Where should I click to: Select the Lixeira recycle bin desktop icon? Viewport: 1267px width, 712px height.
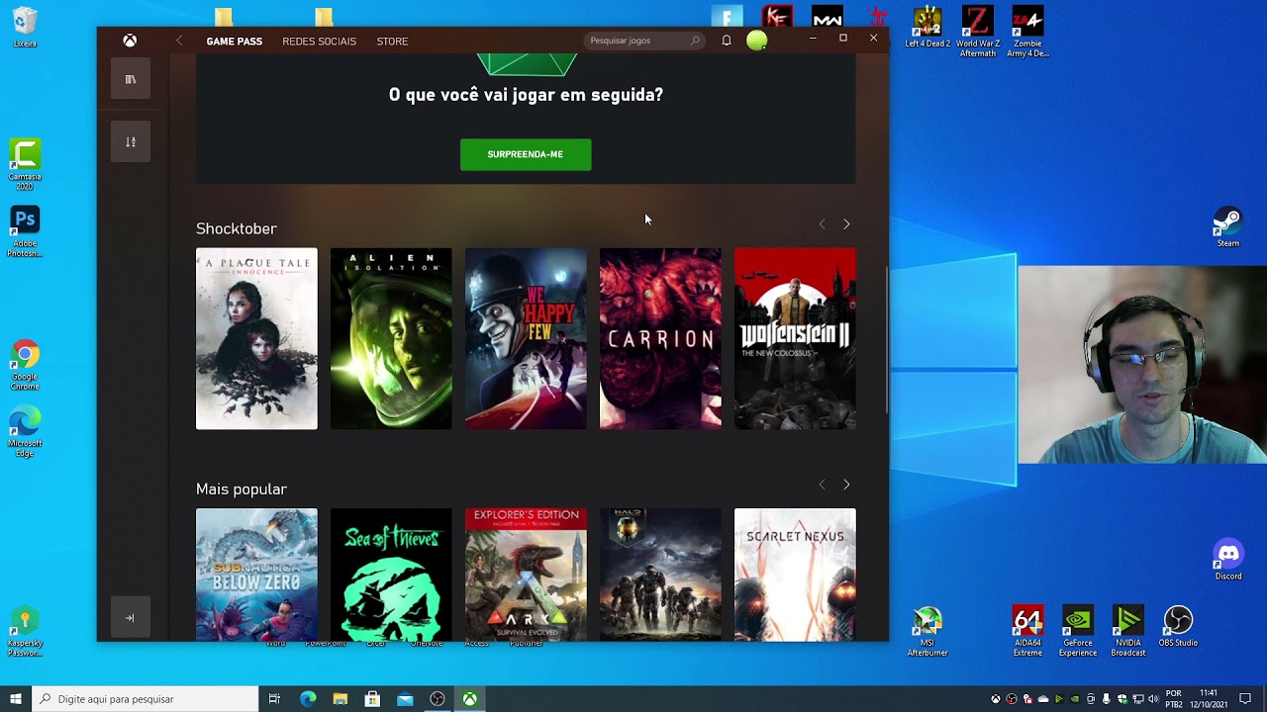[x=26, y=28]
